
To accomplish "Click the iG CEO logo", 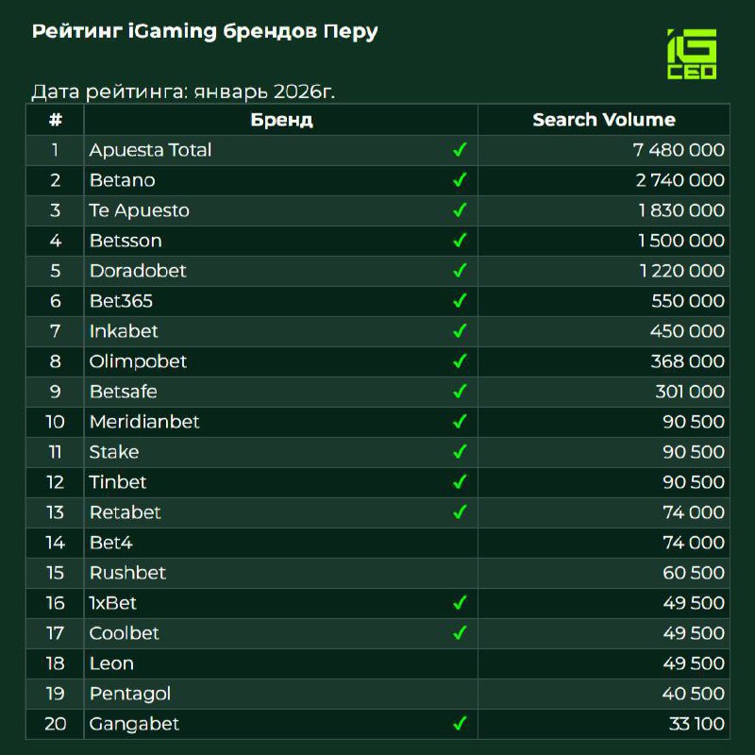I will (x=691, y=54).
